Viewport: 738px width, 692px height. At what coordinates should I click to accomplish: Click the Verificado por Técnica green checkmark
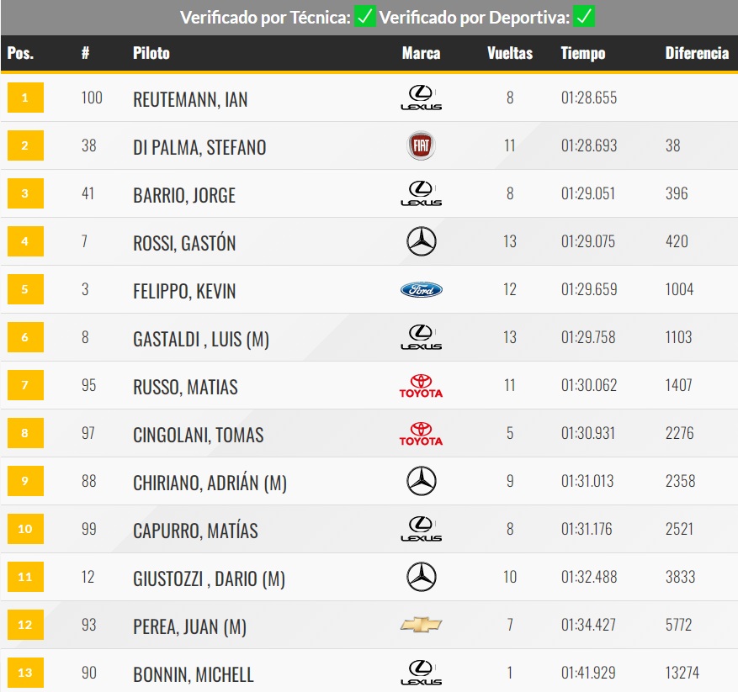point(365,17)
